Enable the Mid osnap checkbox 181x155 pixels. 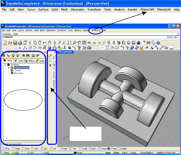tap(33, 149)
